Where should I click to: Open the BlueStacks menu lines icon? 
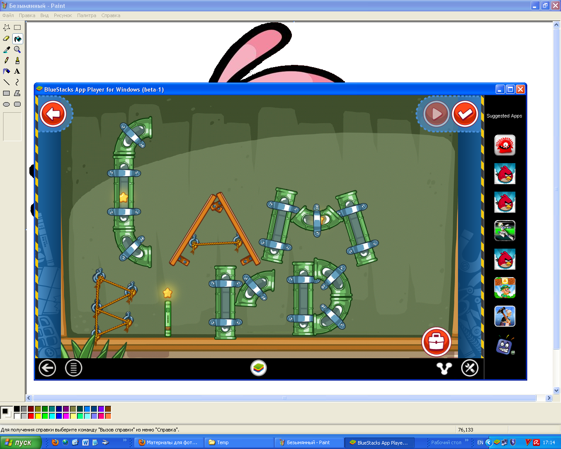tap(74, 368)
